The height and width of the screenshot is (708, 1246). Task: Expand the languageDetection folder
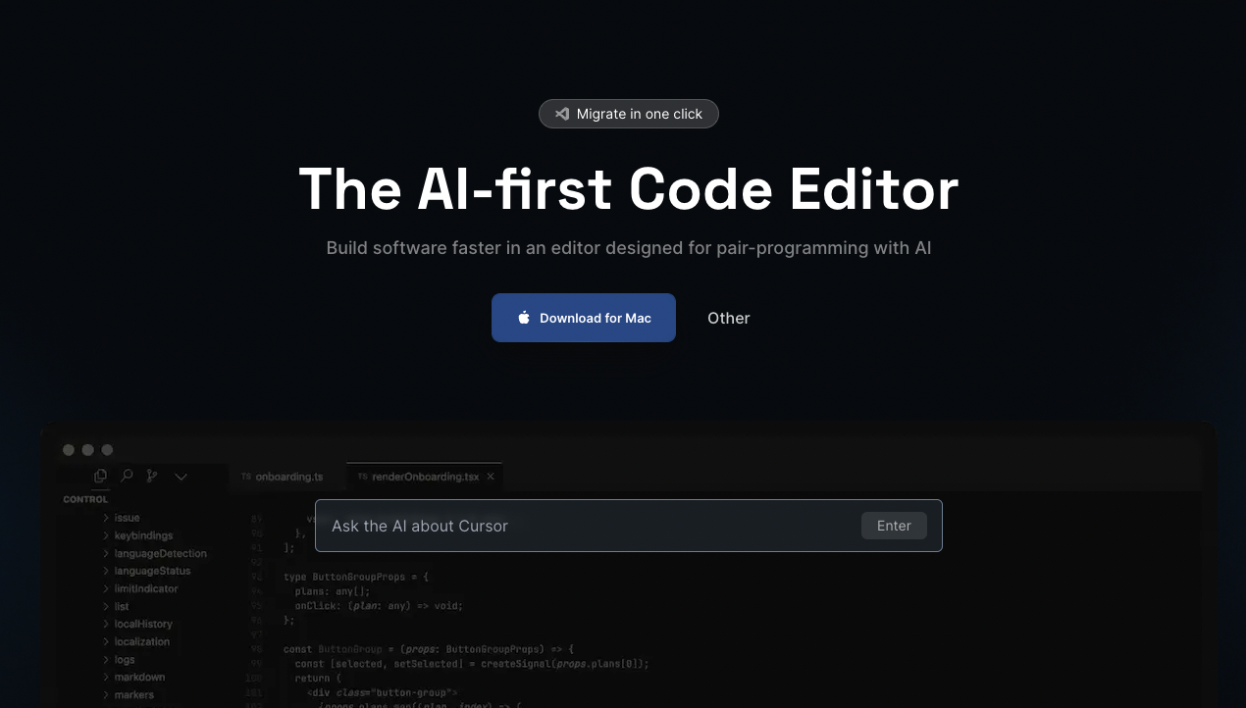154,553
